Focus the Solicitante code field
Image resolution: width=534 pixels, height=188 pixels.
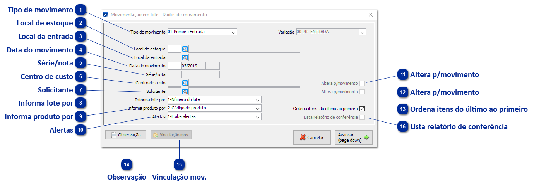point(174,91)
